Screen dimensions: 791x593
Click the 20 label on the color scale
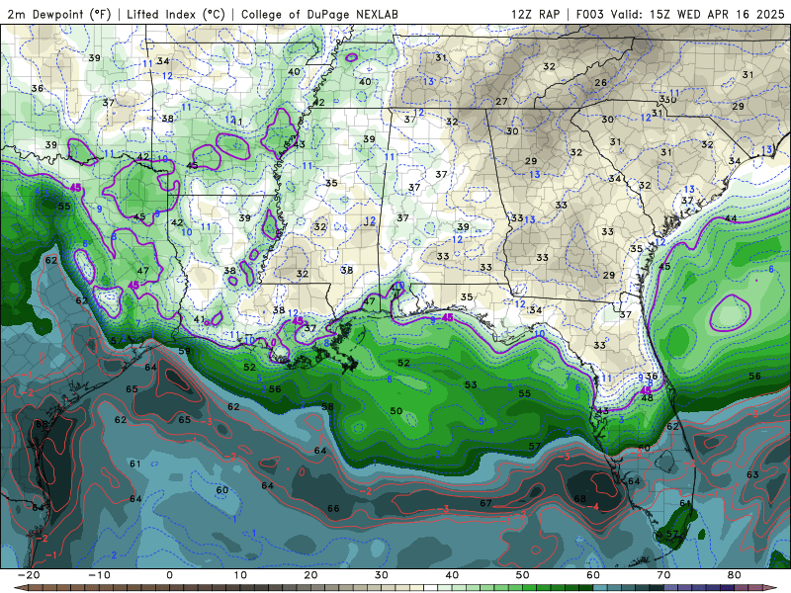(310, 575)
